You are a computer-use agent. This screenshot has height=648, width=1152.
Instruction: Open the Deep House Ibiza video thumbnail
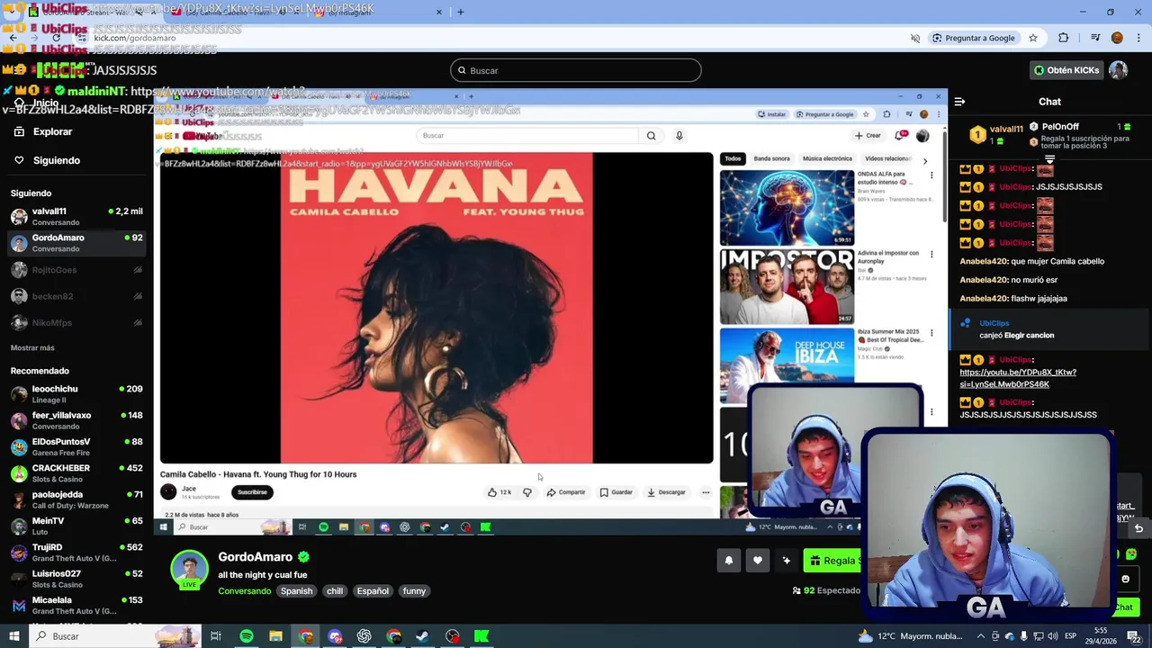pyautogui.click(x=787, y=364)
